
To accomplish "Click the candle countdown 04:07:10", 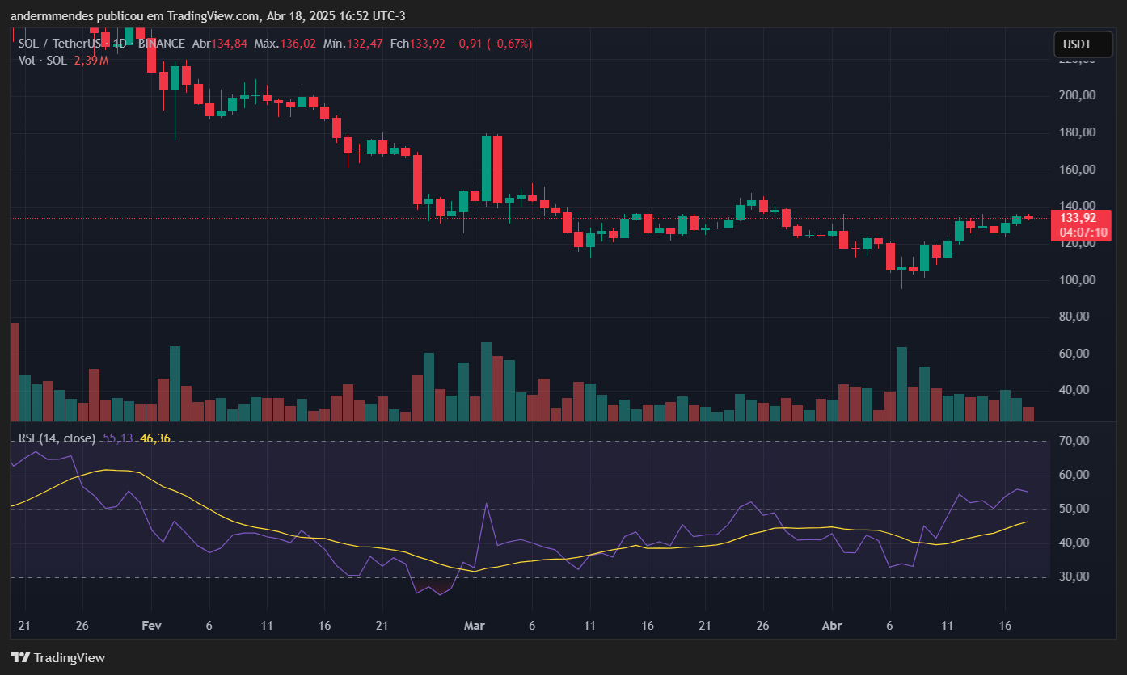I will point(1083,233).
